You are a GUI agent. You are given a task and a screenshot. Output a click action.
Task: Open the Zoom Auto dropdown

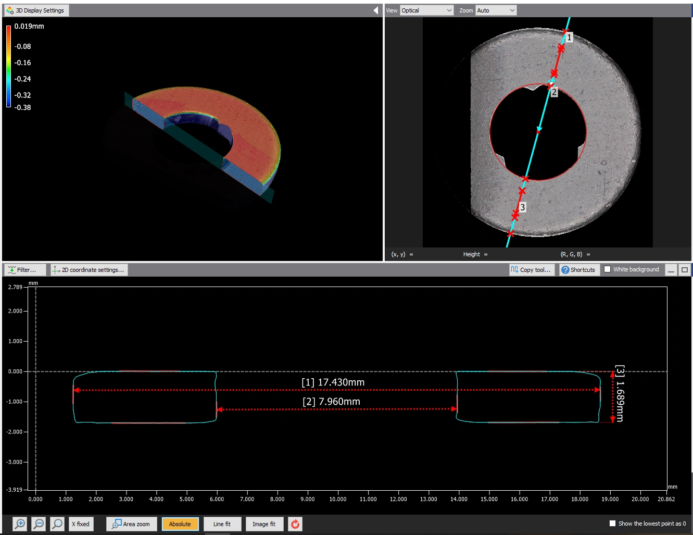pos(496,10)
